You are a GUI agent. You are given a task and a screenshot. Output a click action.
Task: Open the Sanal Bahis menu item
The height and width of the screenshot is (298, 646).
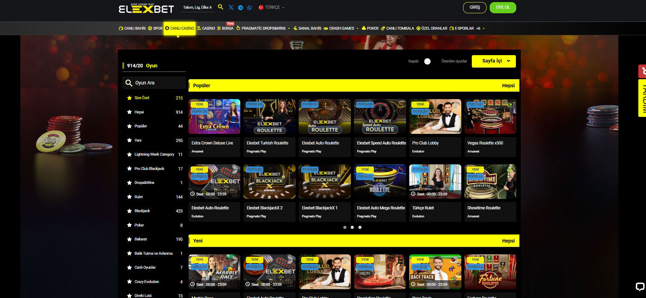click(x=307, y=28)
